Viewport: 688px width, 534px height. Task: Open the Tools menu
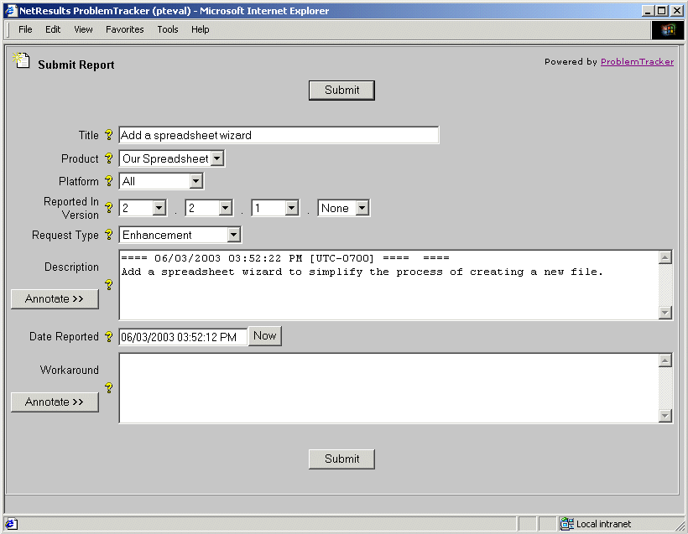168,29
